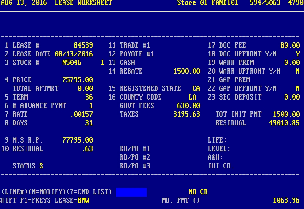Select the doc fee 80.00

[x=290, y=45]
